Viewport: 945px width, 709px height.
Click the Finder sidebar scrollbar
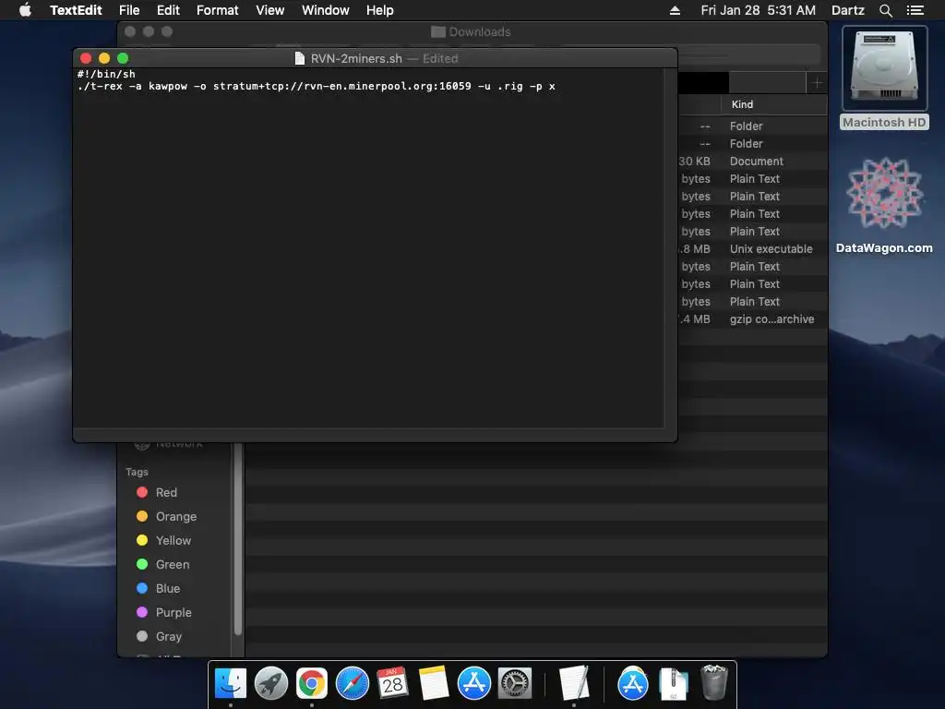point(238,539)
